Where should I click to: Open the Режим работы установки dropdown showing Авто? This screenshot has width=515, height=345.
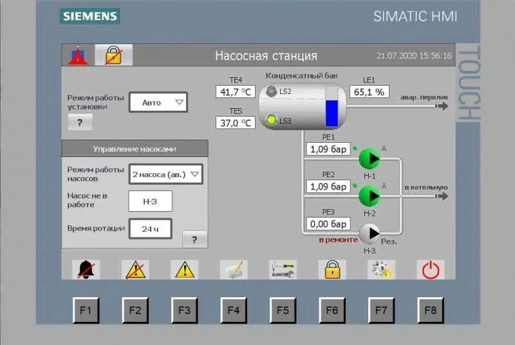click(158, 102)
